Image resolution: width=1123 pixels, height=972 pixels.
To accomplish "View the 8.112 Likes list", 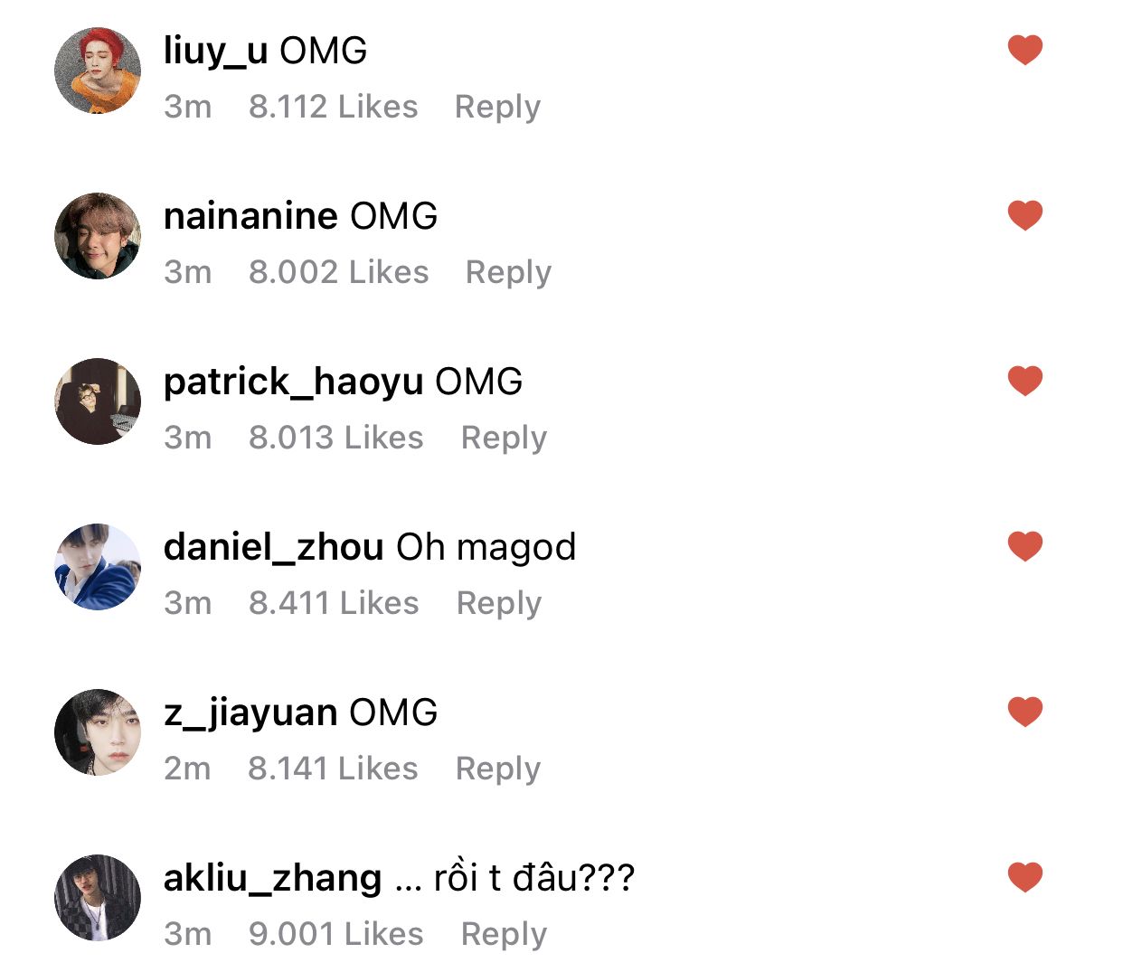I will [334, 107].
